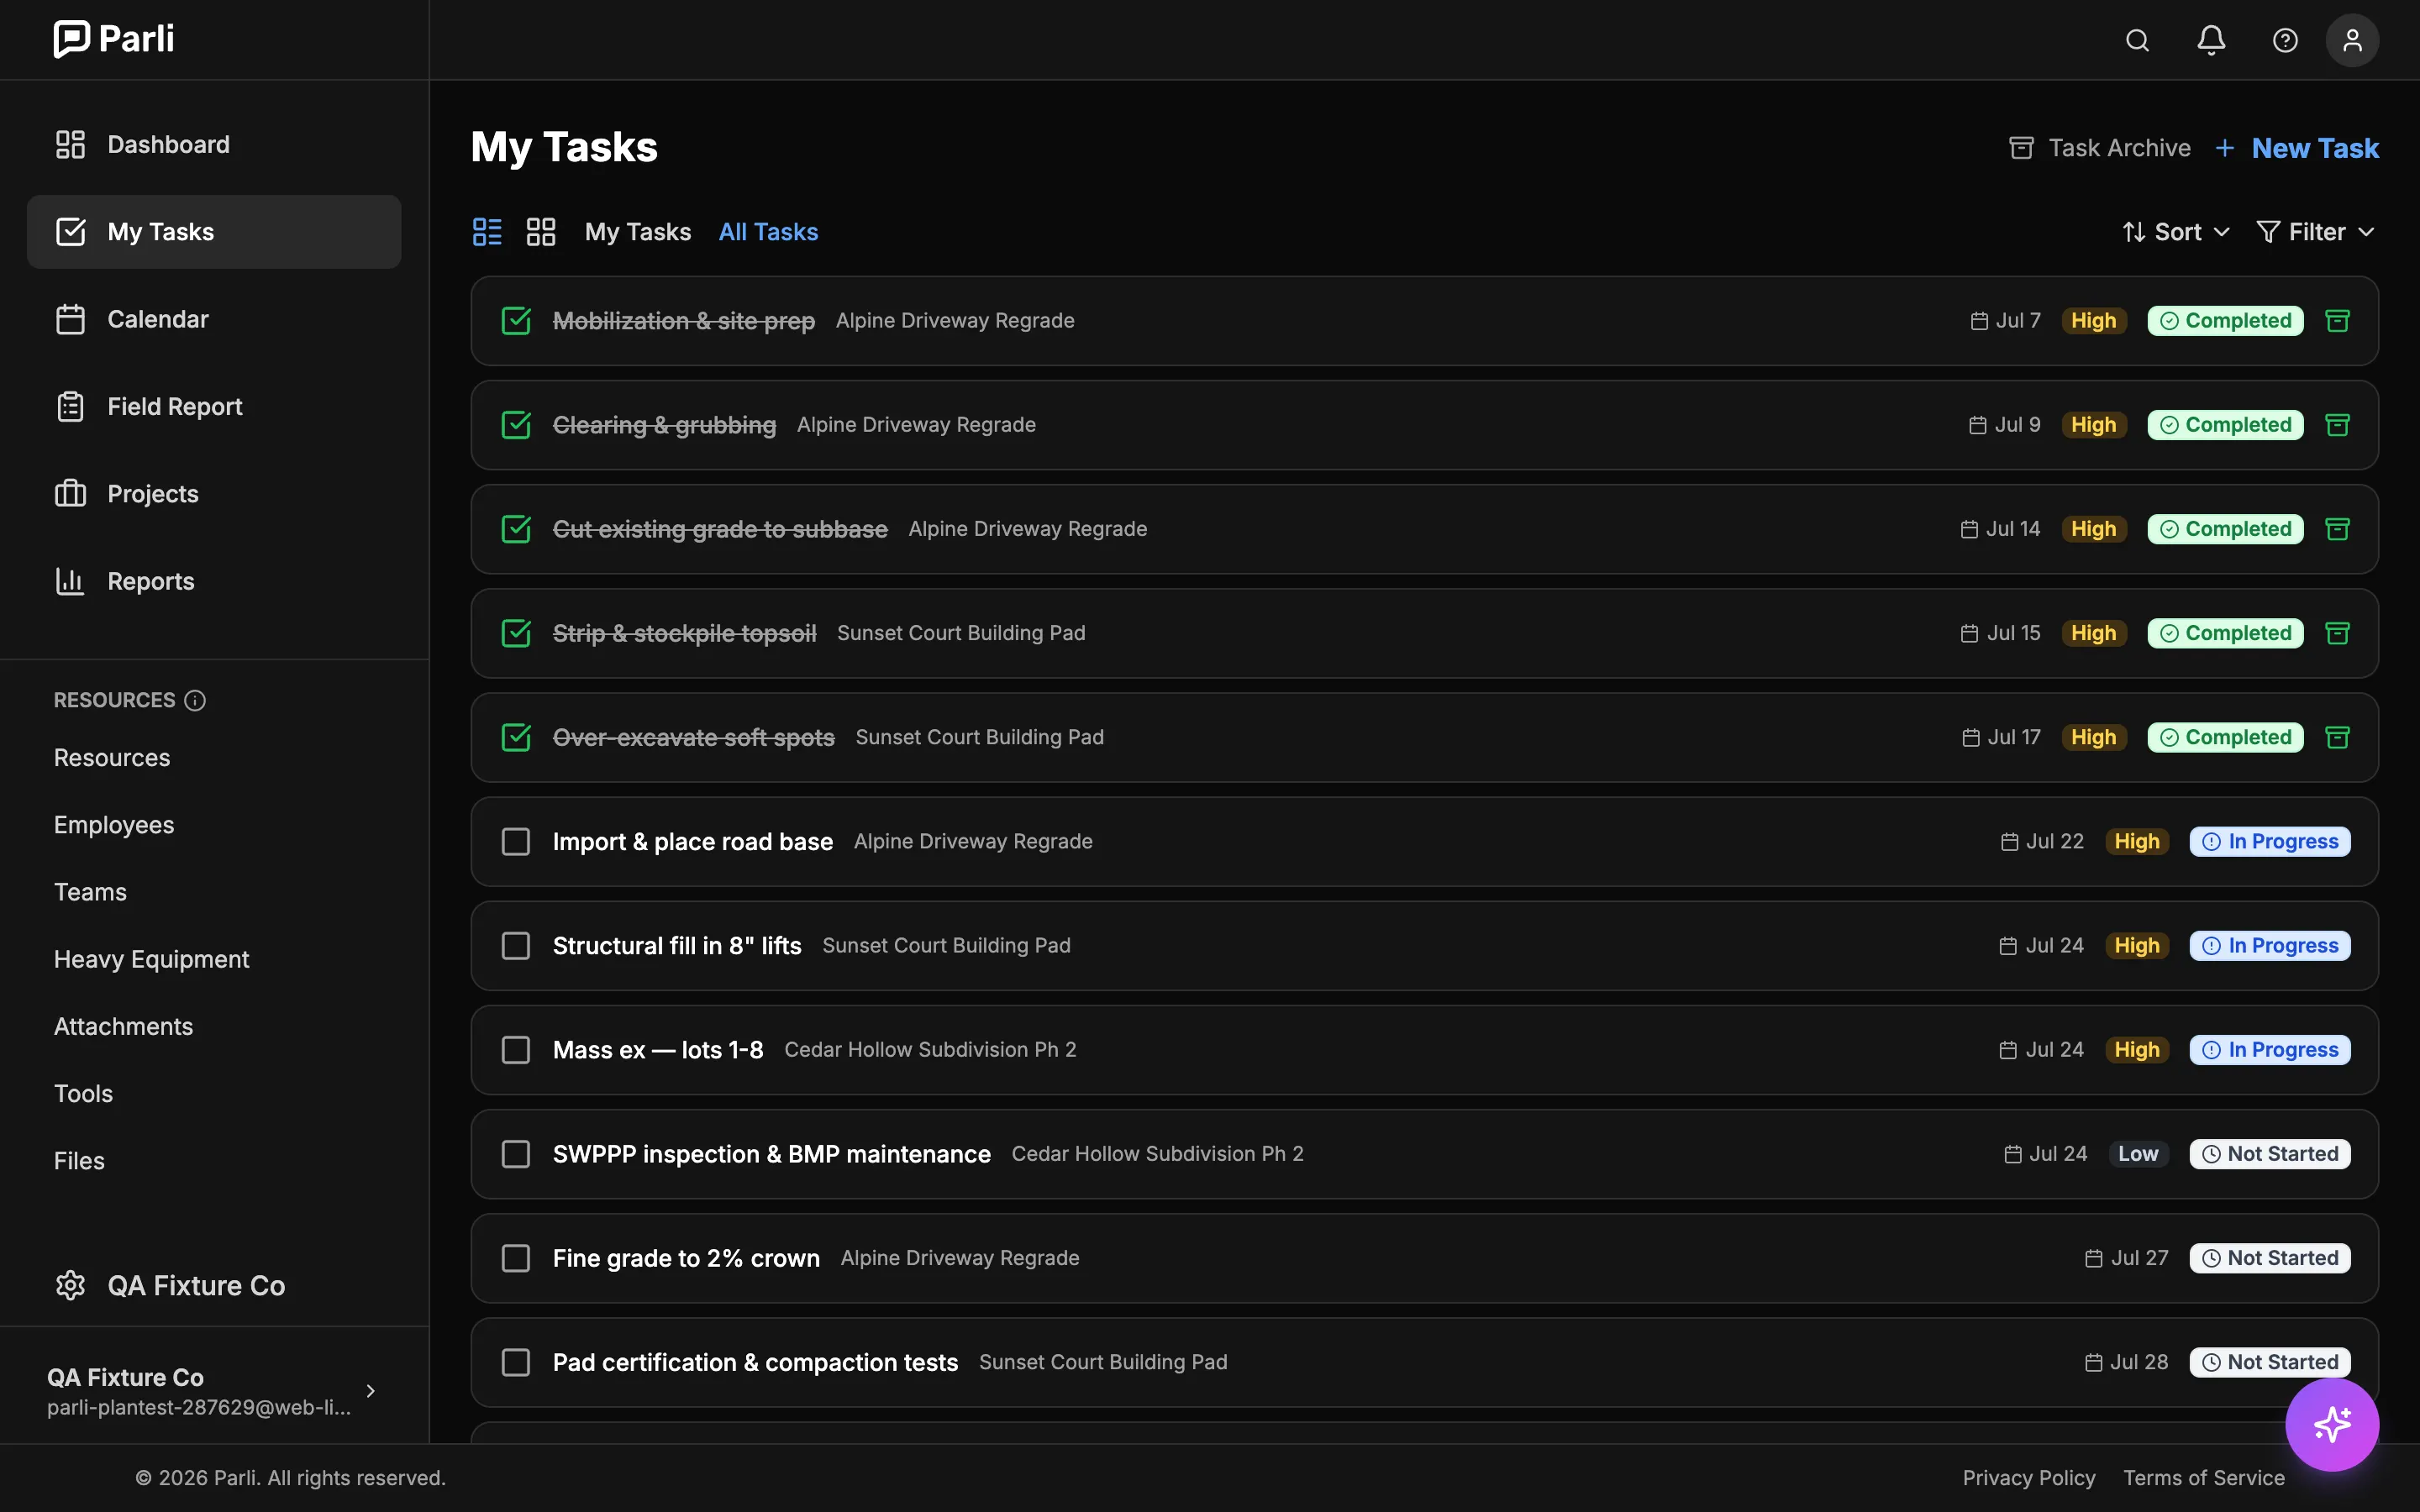Change status of Fine grade to 2% crown

2270,1258
